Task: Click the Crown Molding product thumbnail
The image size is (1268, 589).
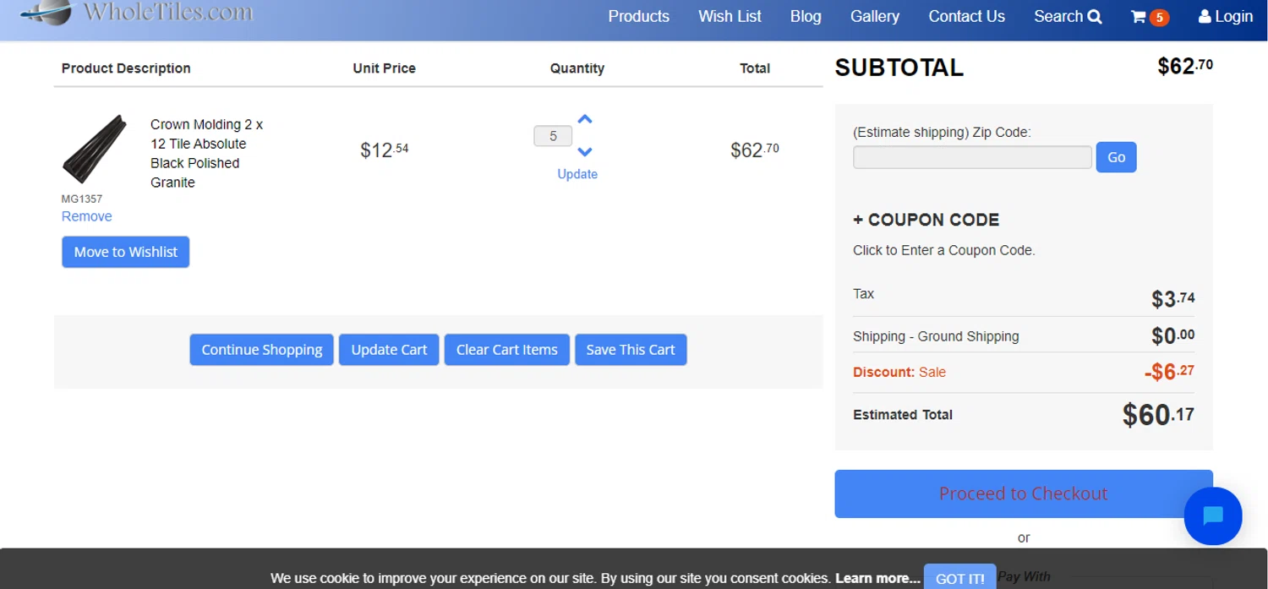Action: 94,150
